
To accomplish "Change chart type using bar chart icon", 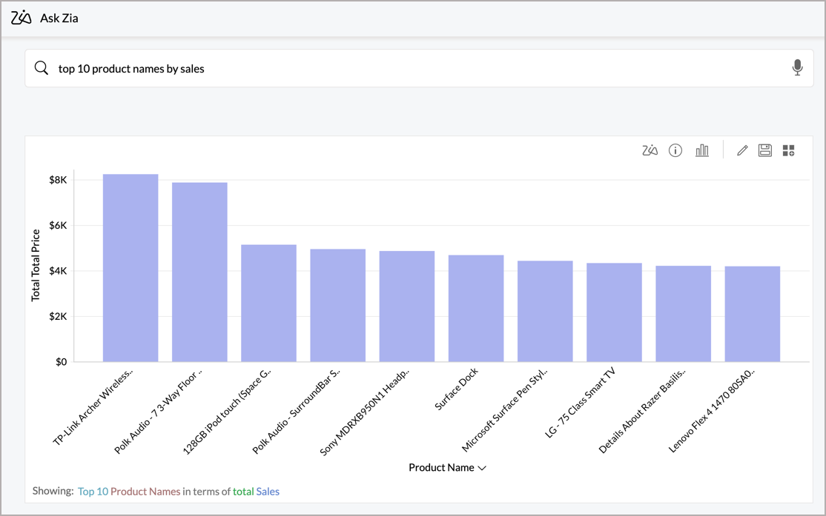I will (701, 151).
